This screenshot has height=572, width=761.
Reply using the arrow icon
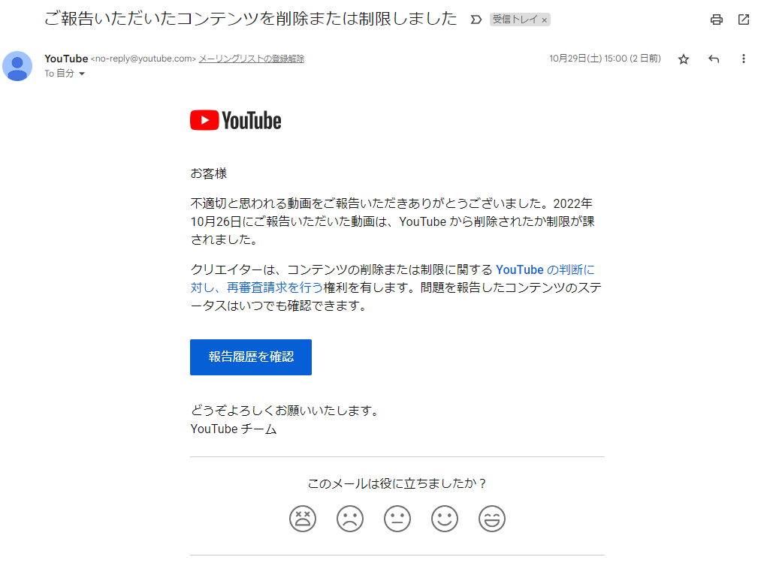pos(714,59)
